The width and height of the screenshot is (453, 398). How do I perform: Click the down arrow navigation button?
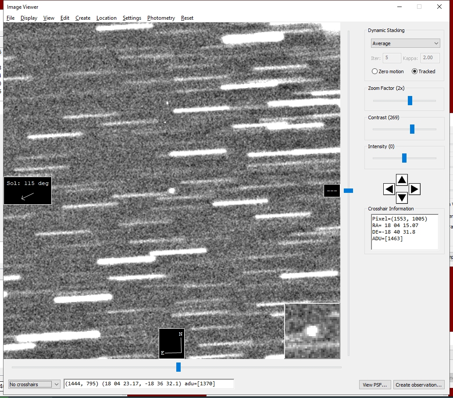402,198
